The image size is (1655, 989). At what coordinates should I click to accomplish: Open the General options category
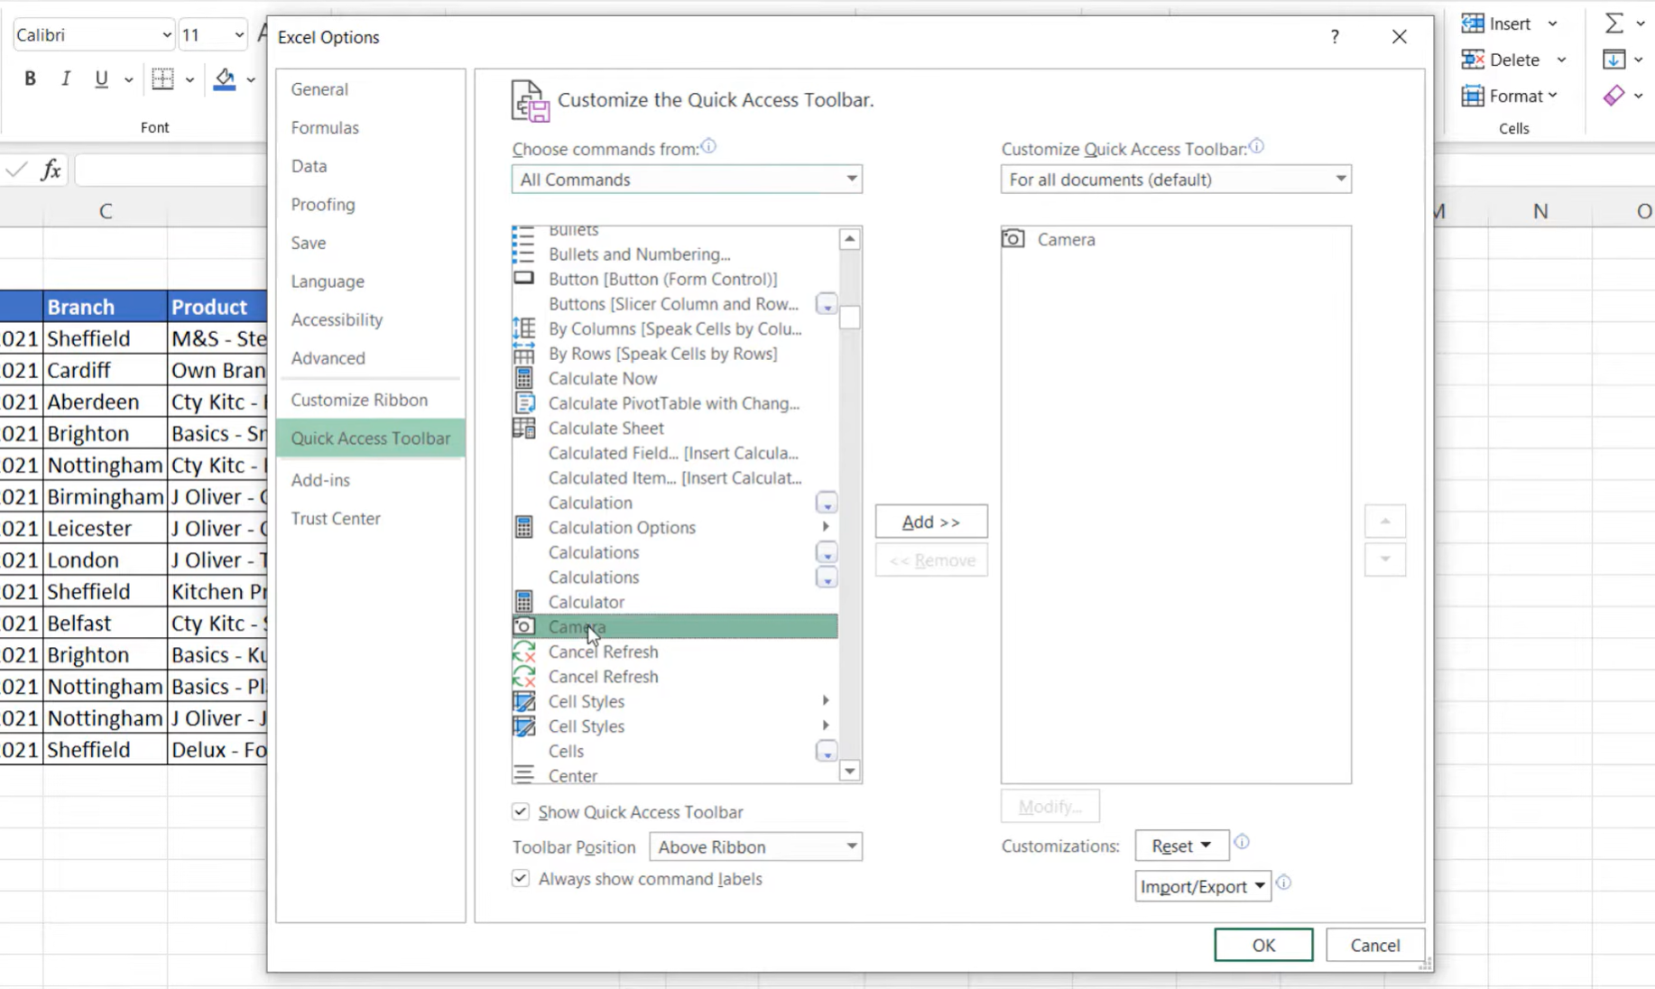pos(319,89)
